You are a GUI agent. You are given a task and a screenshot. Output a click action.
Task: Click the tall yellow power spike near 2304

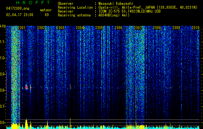[x=70, y=123]
